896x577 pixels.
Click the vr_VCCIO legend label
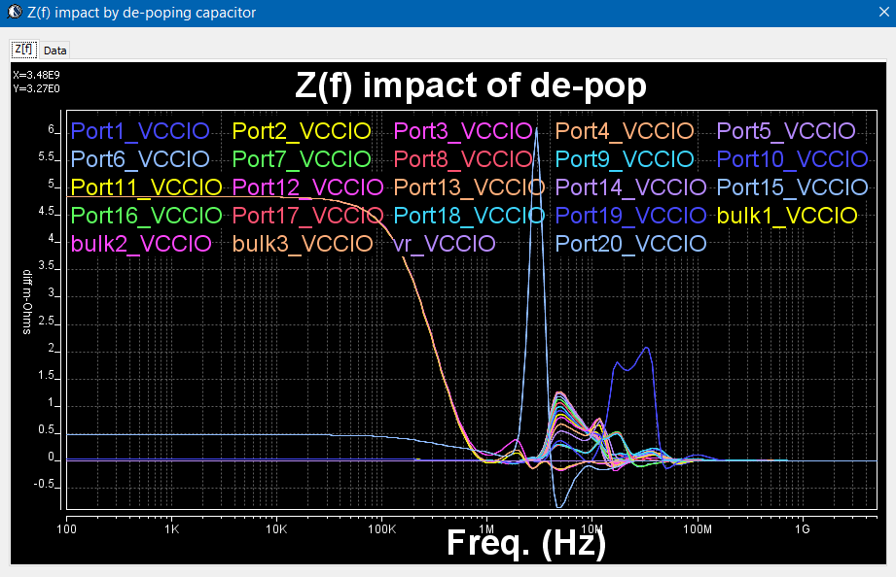coord(444,244)
